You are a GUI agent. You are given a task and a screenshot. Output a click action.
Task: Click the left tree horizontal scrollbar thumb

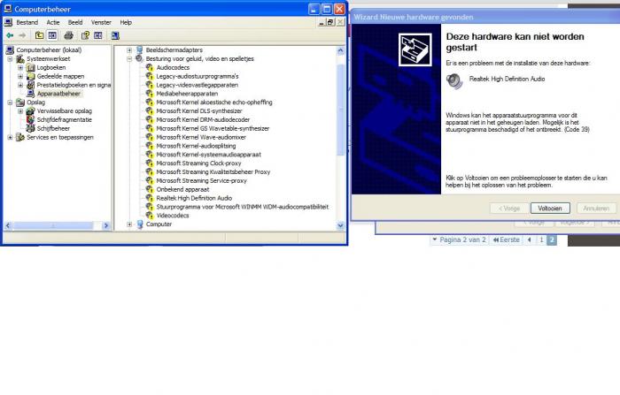coord(53,225)
